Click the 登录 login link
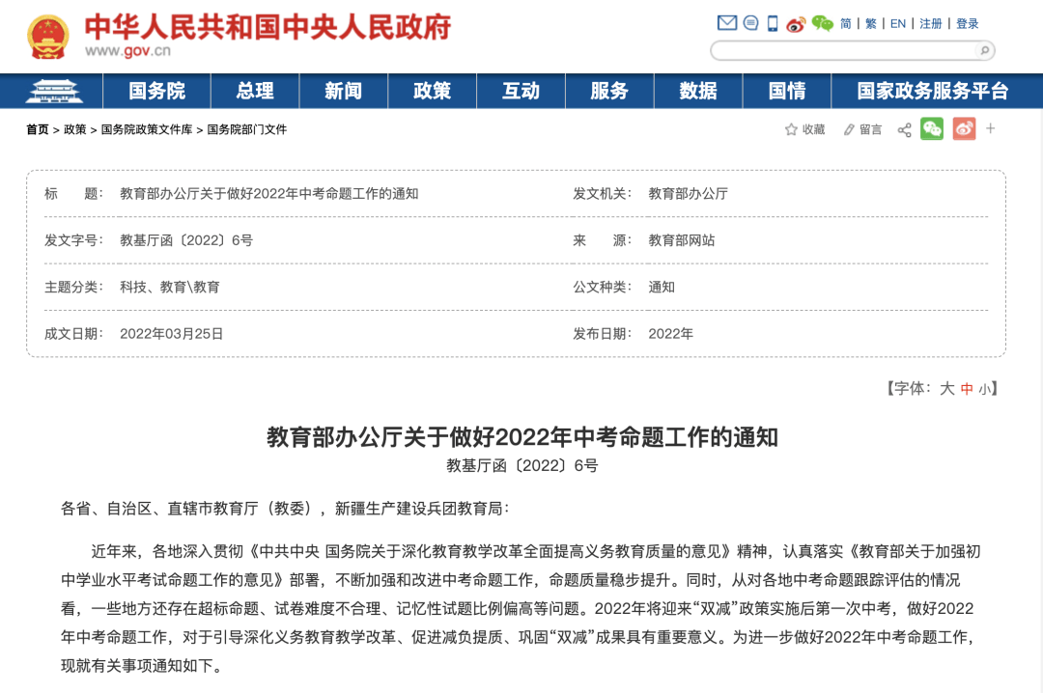The image size is (1043, 693). point(967,24)
